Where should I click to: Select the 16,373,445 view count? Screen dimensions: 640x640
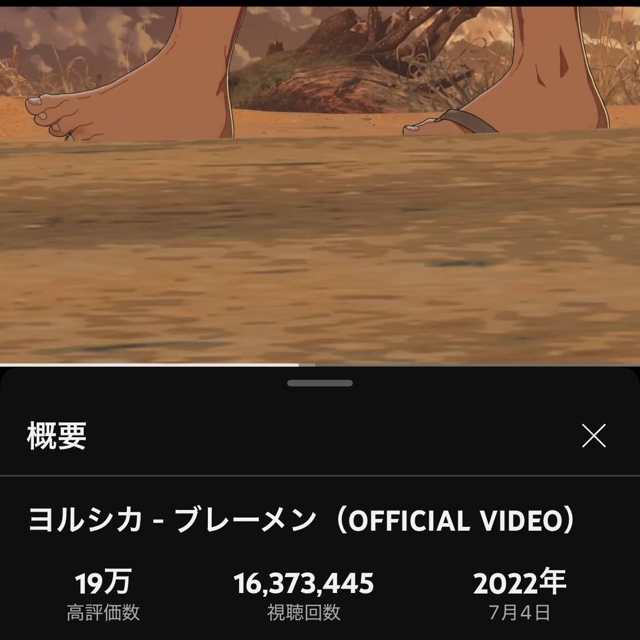click(304, 583)
